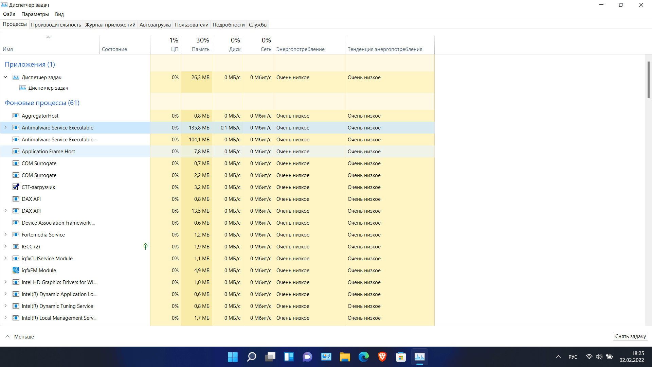Viewport: 652px width, 367px height.
Task: Expand the second DAX API row
Action: tap(5, 211)
